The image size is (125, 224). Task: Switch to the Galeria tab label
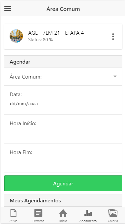tap(113, 221)
